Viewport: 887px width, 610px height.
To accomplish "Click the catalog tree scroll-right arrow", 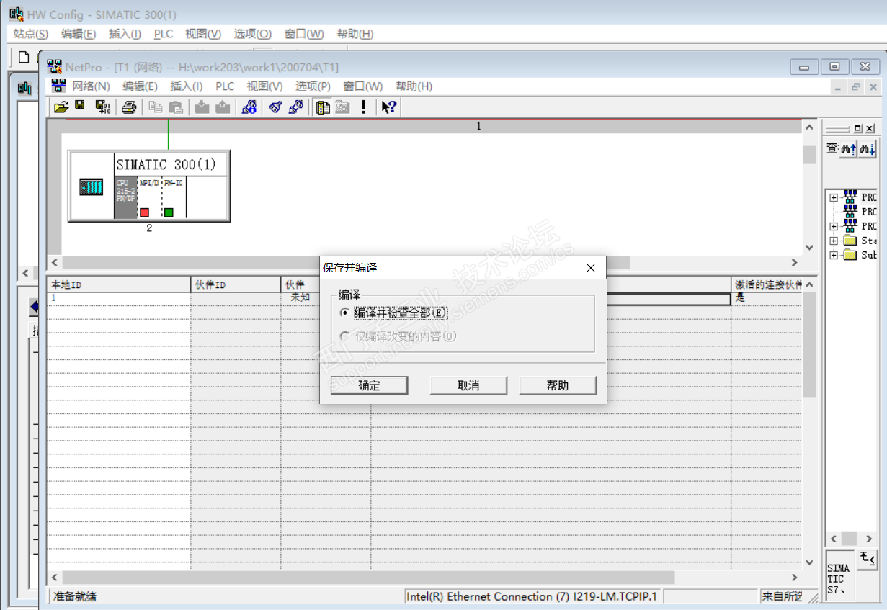I will [x=870, y=539].
